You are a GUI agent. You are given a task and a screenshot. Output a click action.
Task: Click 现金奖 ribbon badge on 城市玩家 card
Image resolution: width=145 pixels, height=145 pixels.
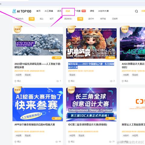(x=71, y=29)
